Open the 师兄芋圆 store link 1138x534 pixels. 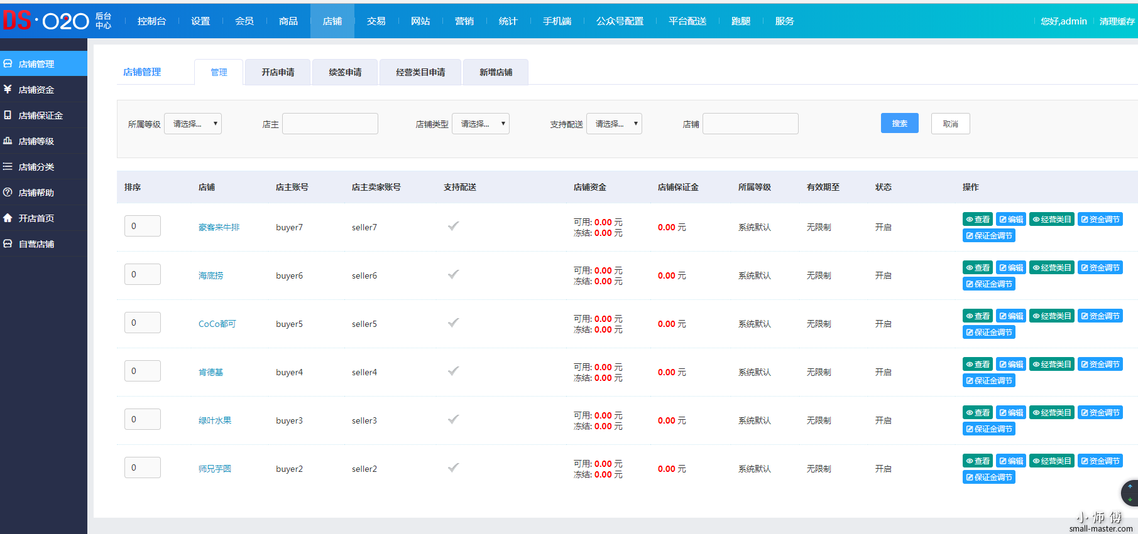coord(215,469)
